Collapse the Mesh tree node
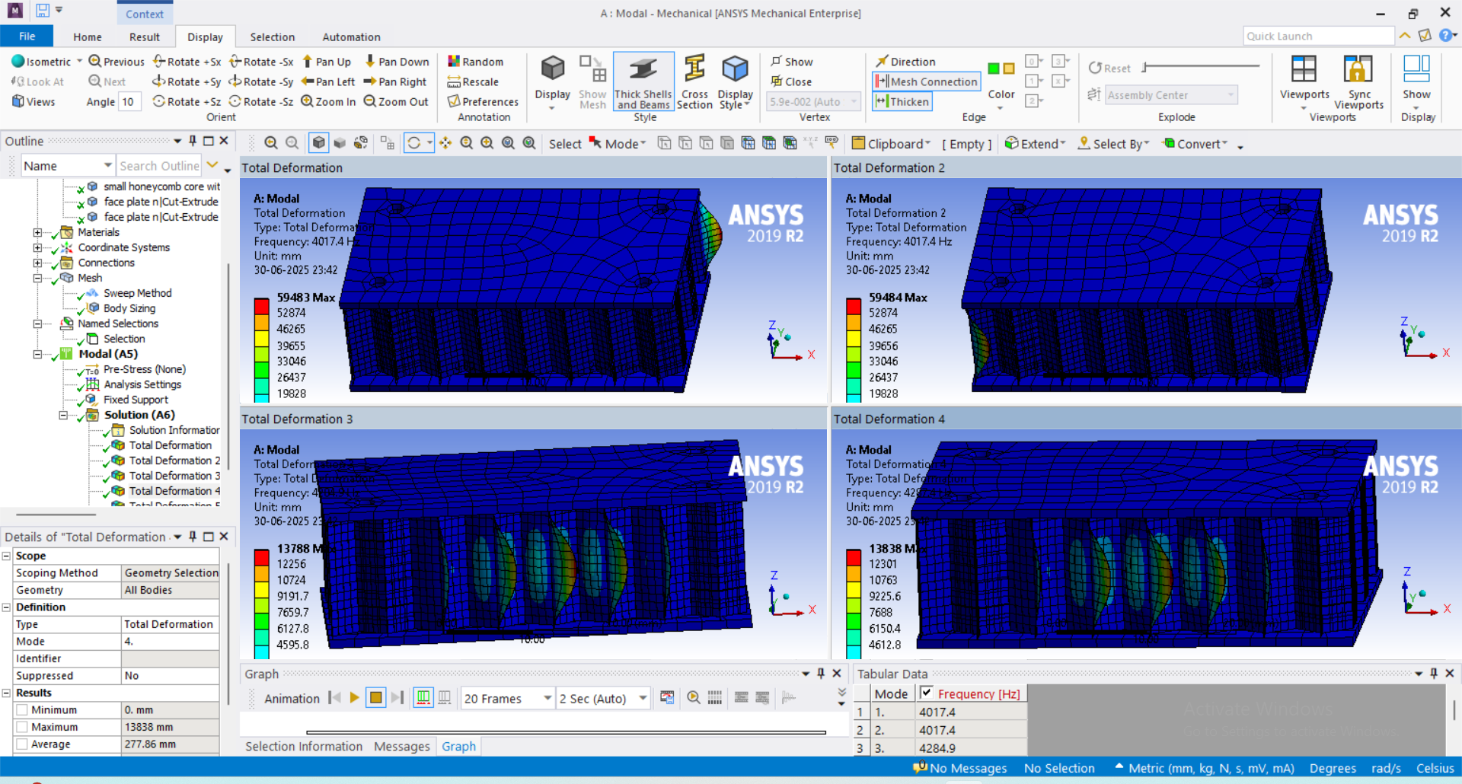Viewport: 1462px width, 784px height. click(37, 278)
